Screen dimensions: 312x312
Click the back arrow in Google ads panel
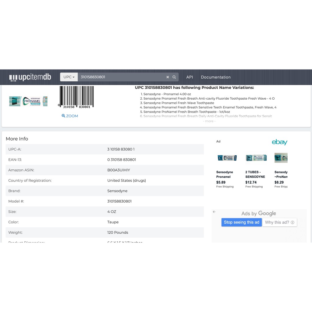[x=214, y=212]
